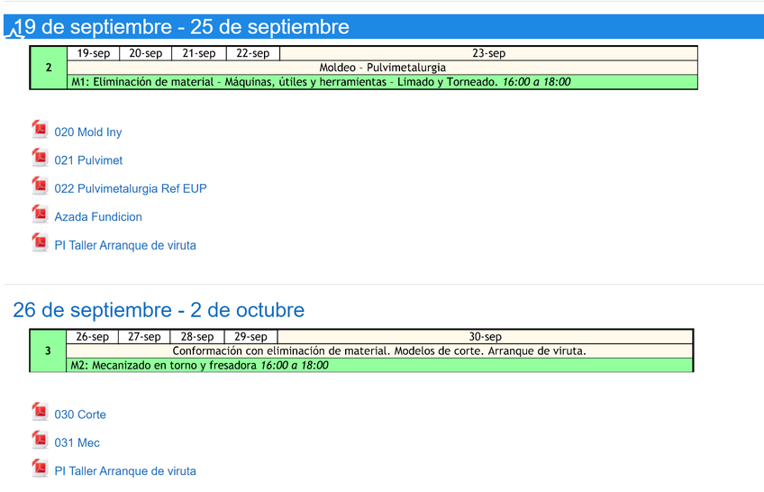
Task: Open the 030 Corte document link
Action: pos(80,415)
